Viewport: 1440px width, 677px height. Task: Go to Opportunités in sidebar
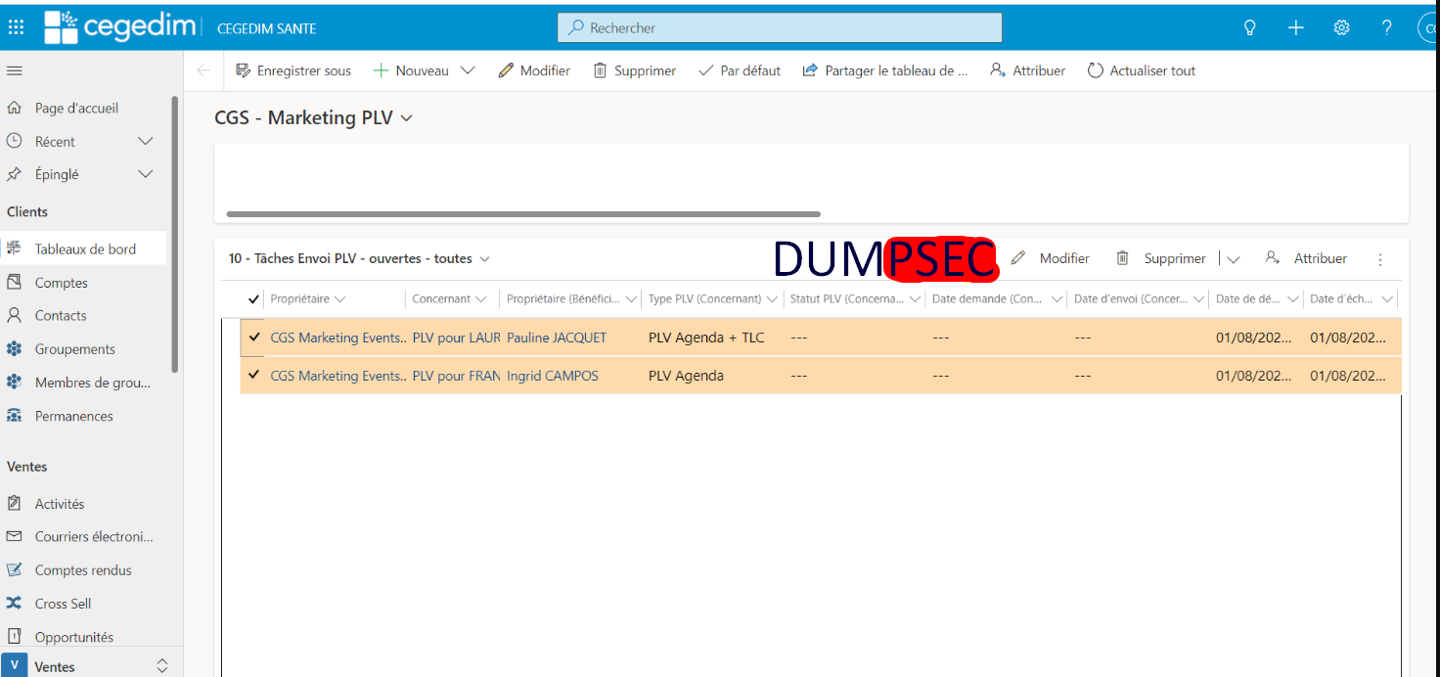click(x=73, y=637)
